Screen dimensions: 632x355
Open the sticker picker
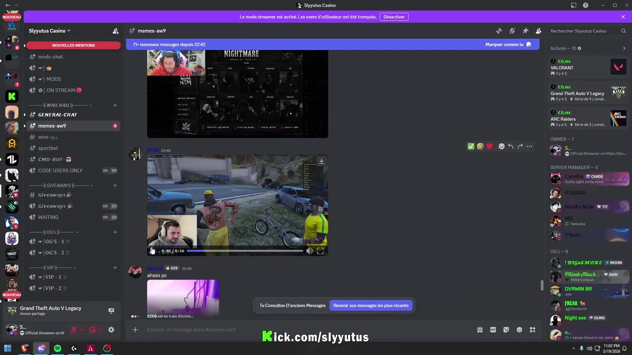coord(506,329)
